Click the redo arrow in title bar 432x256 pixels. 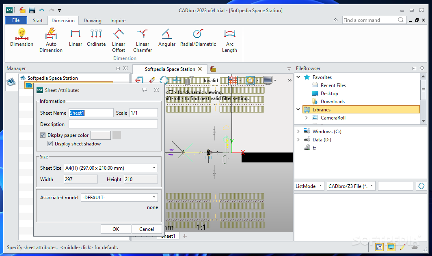pos(52,11)
